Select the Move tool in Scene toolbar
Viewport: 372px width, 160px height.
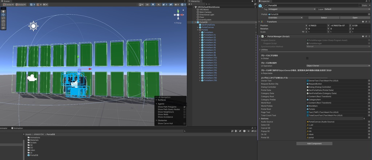pos(4,15)
